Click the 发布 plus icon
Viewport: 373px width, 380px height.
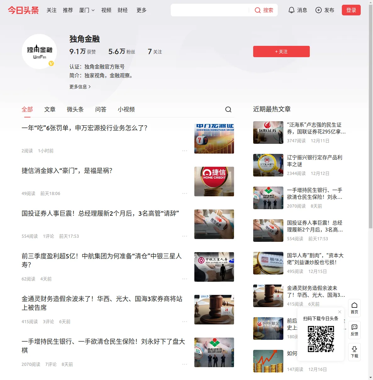coord(319,10)
